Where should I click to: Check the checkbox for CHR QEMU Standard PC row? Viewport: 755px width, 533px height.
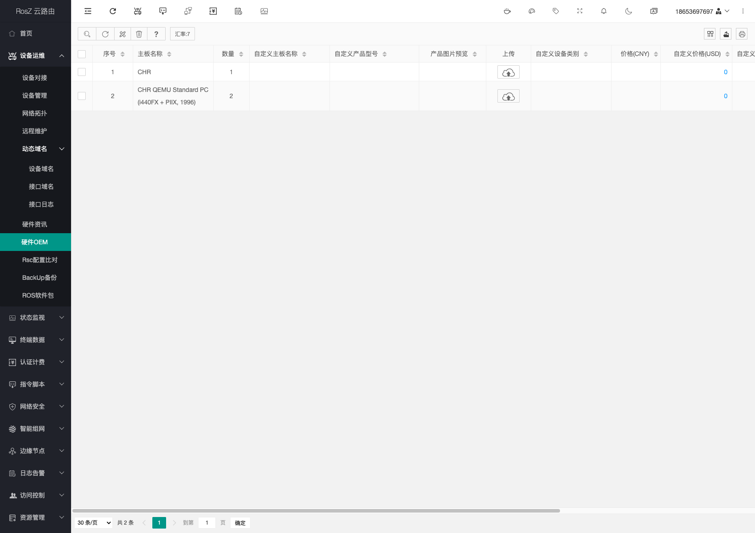pos(82,96)
